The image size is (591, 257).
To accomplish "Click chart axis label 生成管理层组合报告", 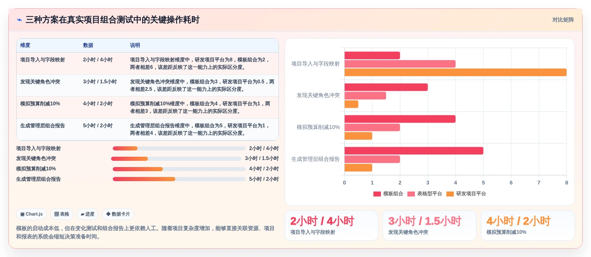I will (315, 159).
